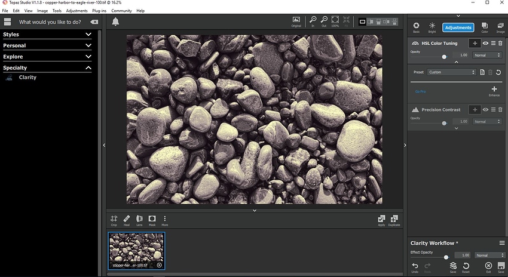Select the Crop tool
This screenshot has height=277, width=508.
pos(114,220)
